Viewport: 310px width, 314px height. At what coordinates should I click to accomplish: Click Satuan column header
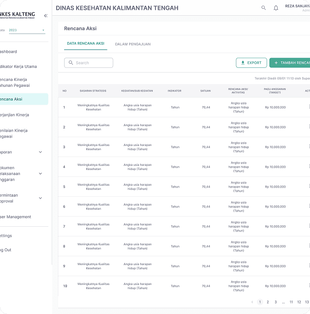pyautogui.click(x=206, y=91)
